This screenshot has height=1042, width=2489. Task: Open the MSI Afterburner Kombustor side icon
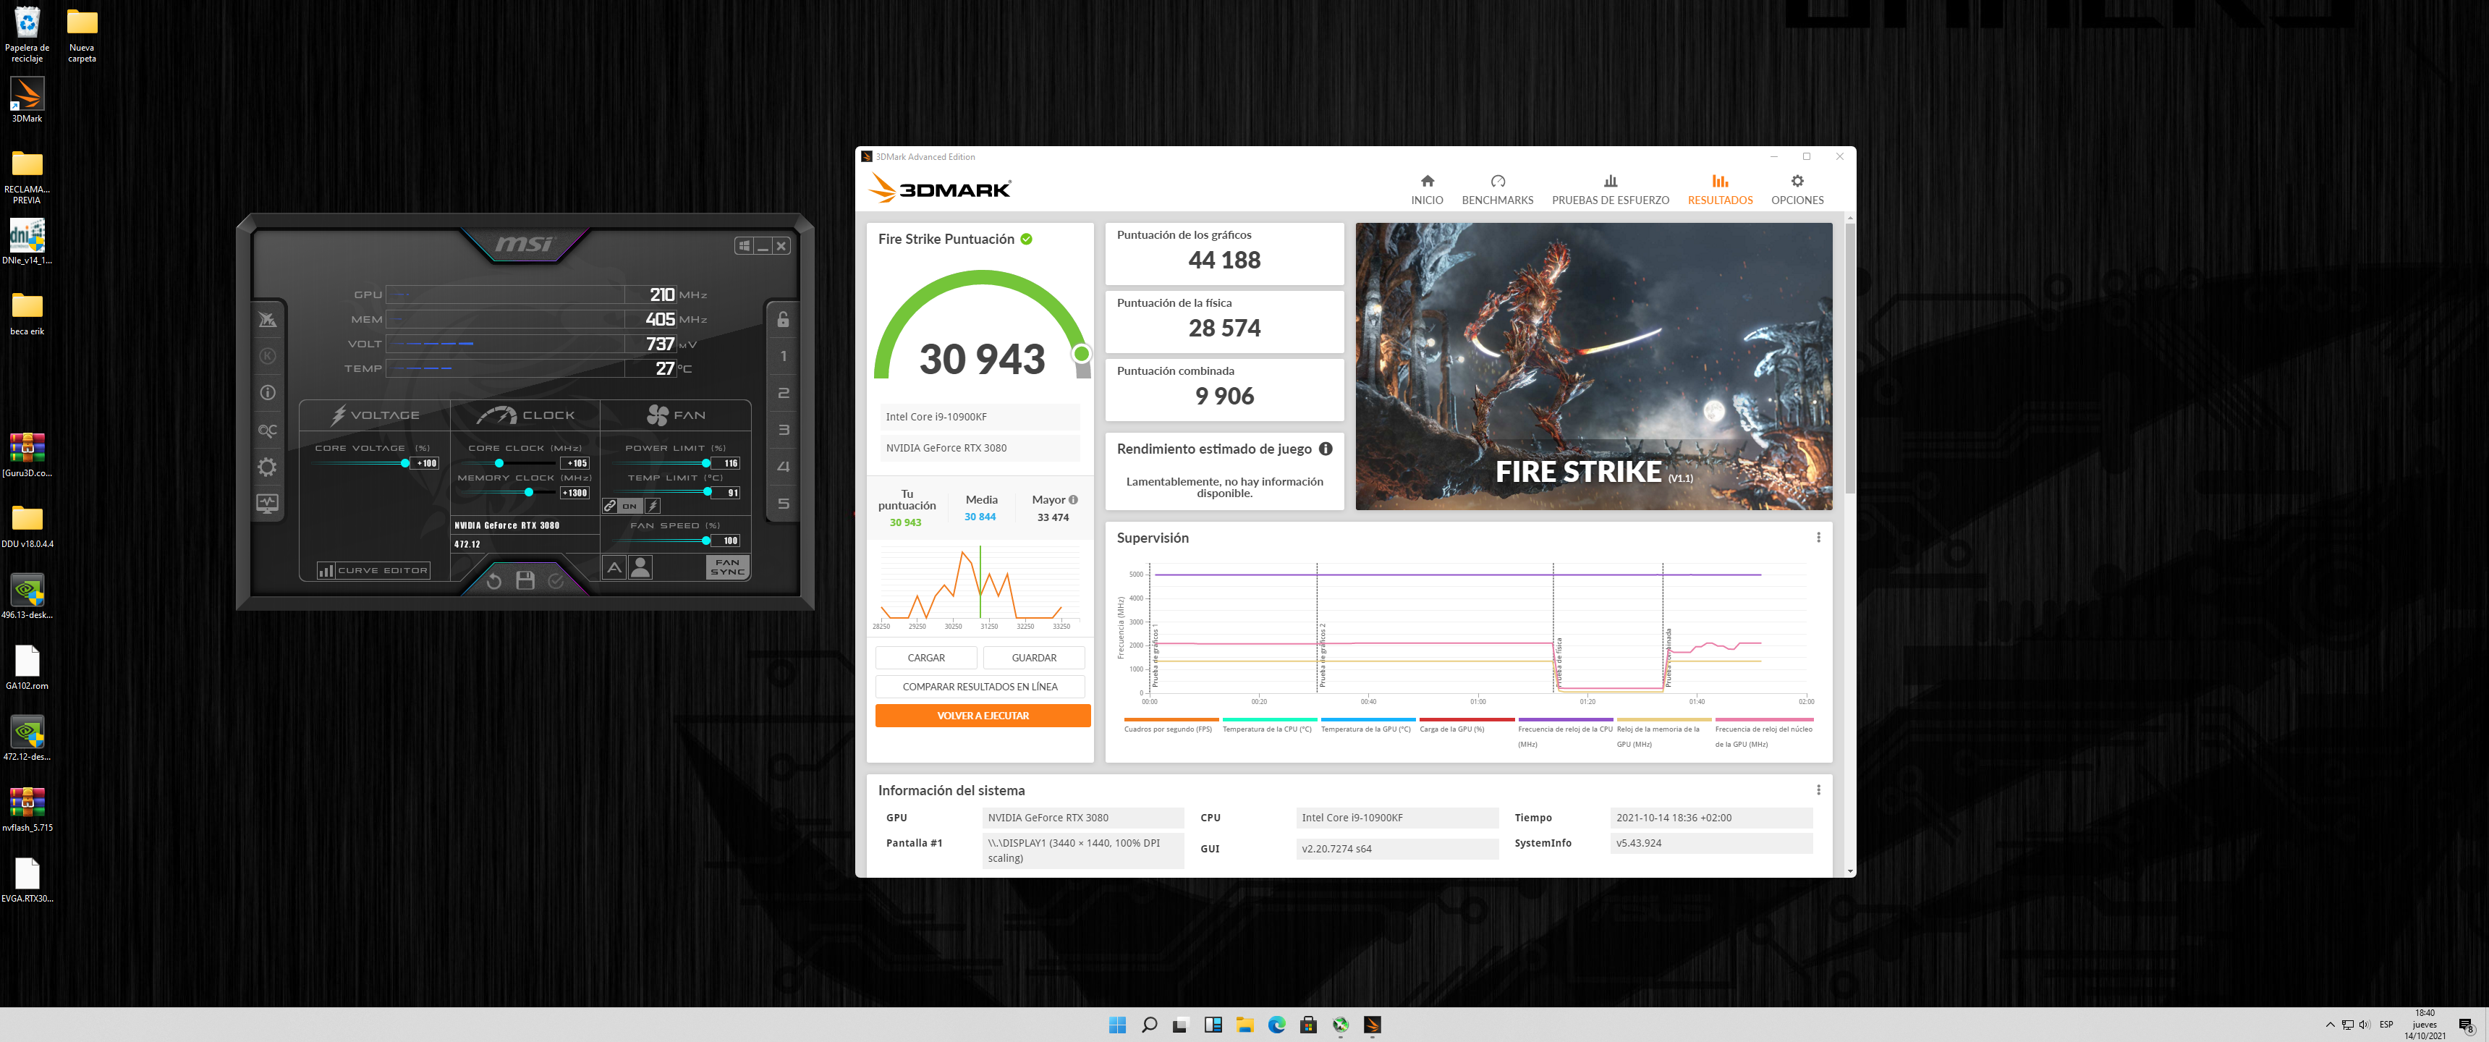268,356
